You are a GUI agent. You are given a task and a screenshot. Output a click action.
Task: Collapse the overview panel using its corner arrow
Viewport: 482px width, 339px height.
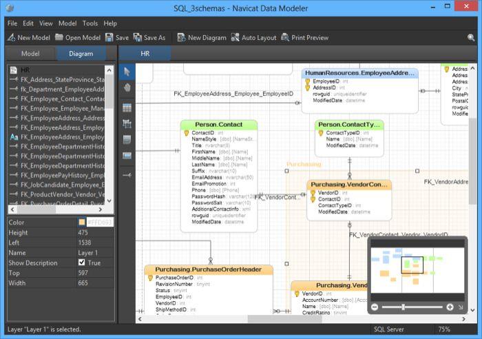pyautogui.click(x=462, y=307)
